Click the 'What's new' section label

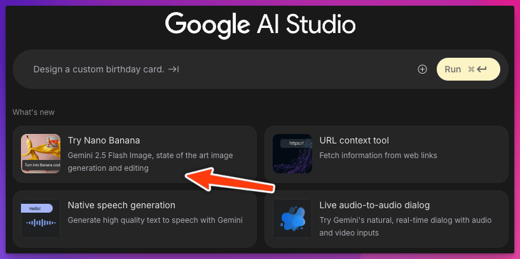point(34,112)
